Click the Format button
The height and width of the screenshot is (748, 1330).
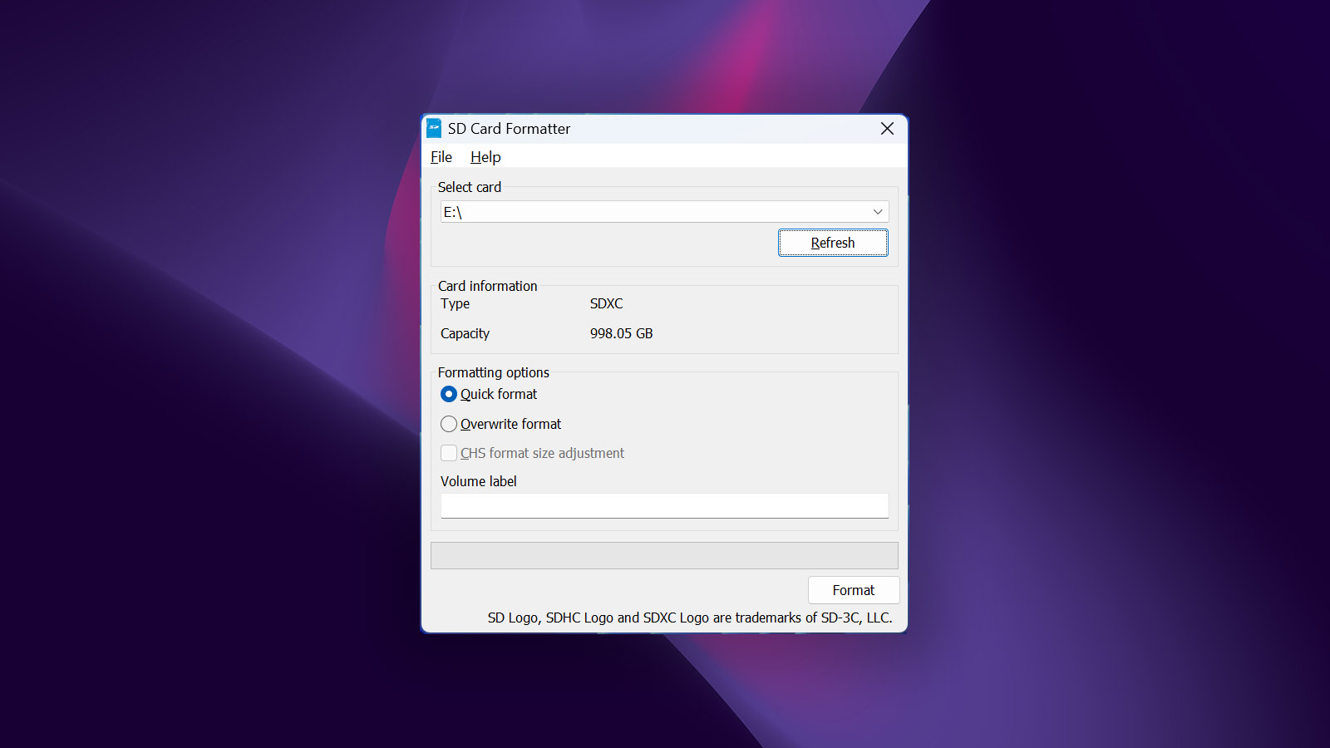tap(854, 590)
